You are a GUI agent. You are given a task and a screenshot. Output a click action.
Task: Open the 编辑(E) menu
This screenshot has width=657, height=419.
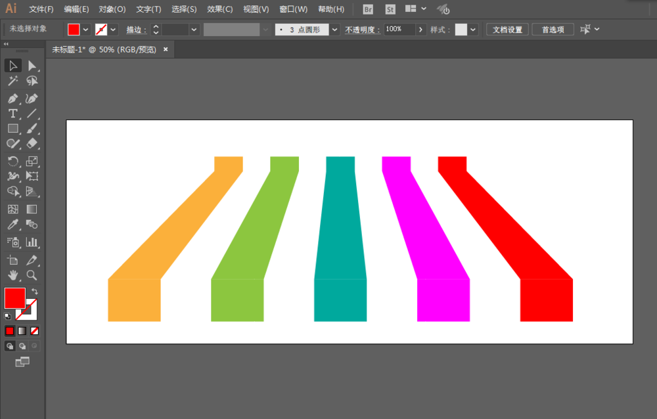(x=76, y=9)
